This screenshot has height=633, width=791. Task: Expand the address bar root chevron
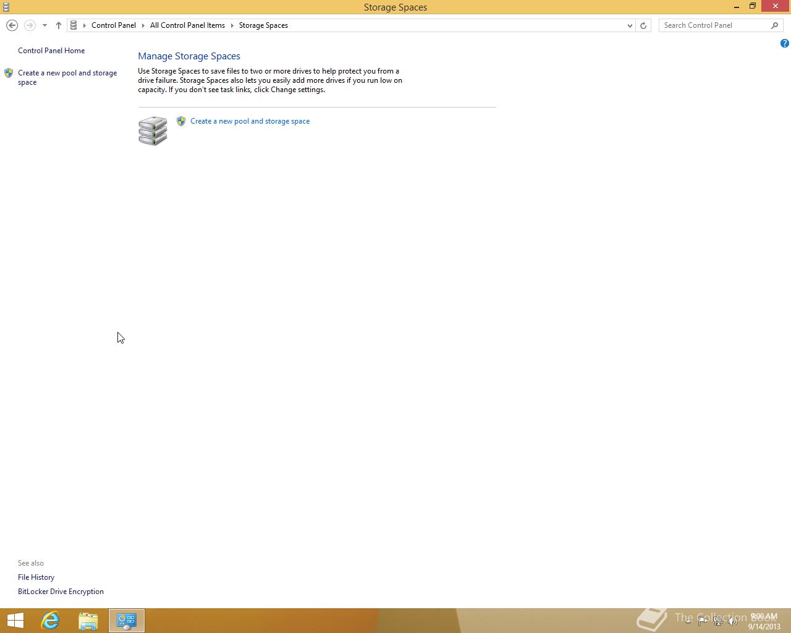(x=85, y=25)
